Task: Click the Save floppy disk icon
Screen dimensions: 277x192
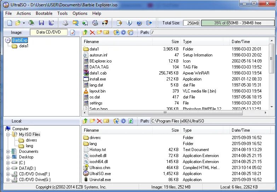Action: (41, 23)
